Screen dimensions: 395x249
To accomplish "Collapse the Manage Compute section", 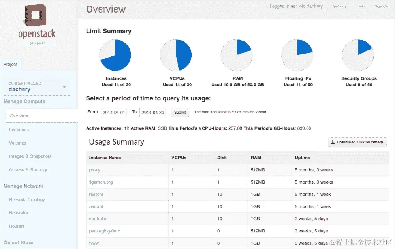I will [23, 102].
